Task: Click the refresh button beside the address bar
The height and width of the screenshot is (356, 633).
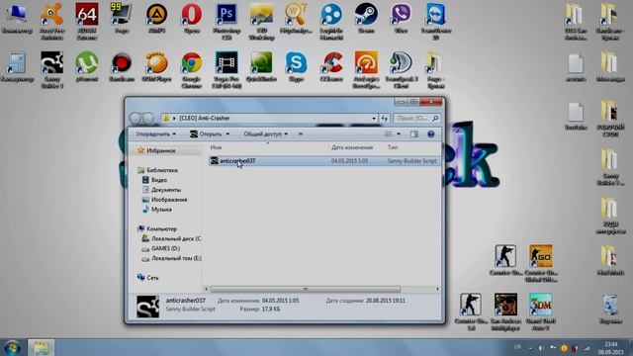Action: tap(384, 119)
